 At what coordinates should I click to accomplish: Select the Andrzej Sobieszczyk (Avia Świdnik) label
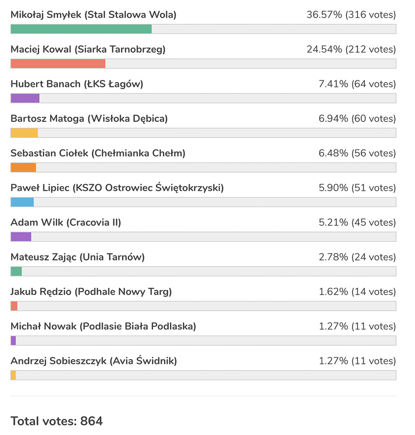[x=94, y=361]
